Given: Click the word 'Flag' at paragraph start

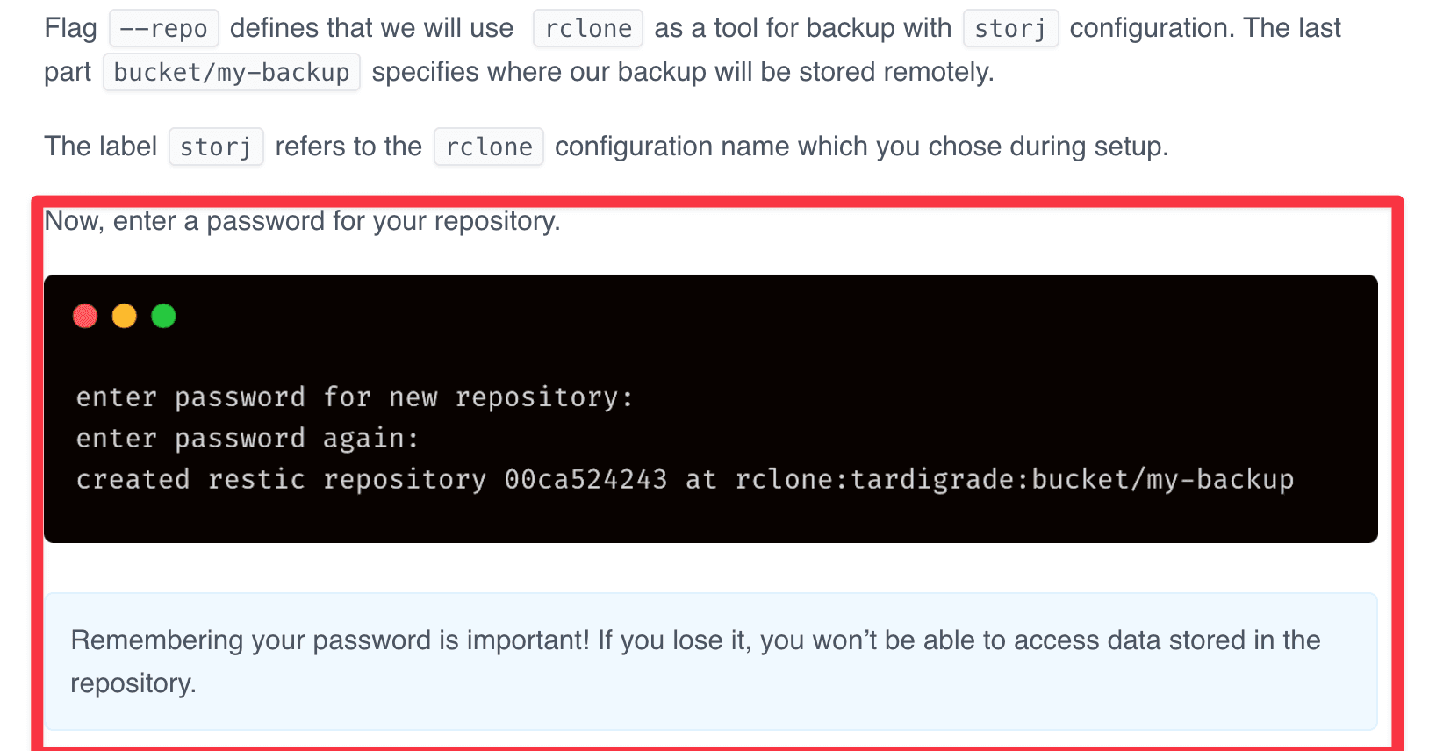Looking at the screenshot, I should pyautogui.click(x=71, y=28).
